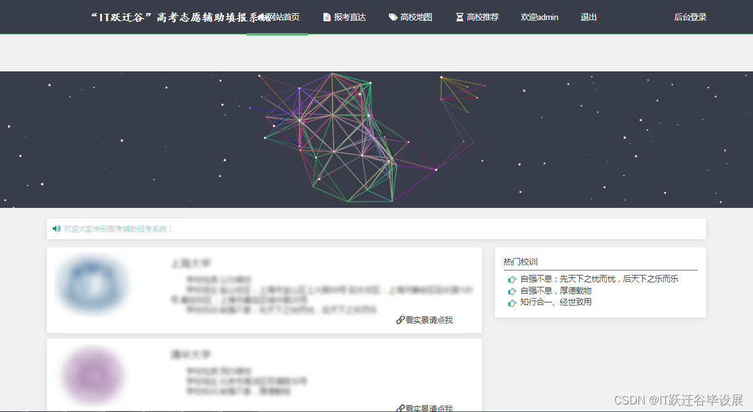Click the hand icon beside 知行合一、经世致用
Image resolution: width=753 pixels, height=412 pixels.
click(512, 302)
